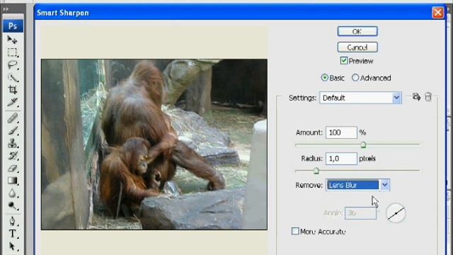Open the Remove dropdown showing Lens Blur
The height and width of the screenshot is (255, 453).
[358, 185]
